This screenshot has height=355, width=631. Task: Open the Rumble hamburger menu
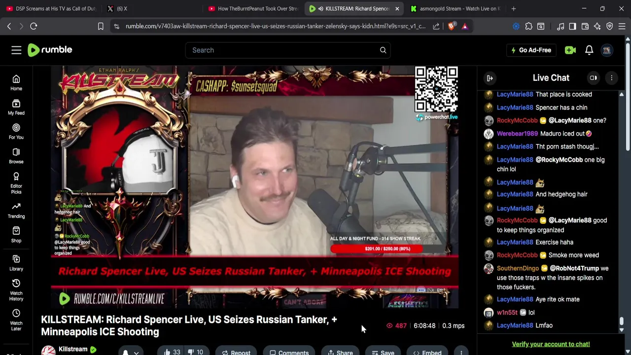click(x=16, y=50)
